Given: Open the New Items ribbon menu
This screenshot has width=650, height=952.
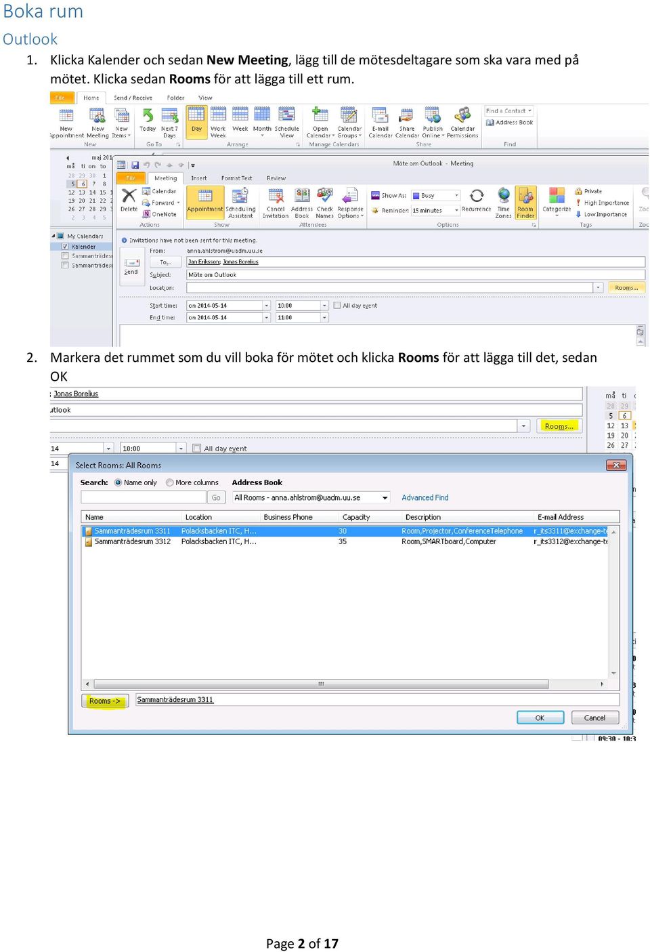Looking at the screenshot, I should click(121, 123).
